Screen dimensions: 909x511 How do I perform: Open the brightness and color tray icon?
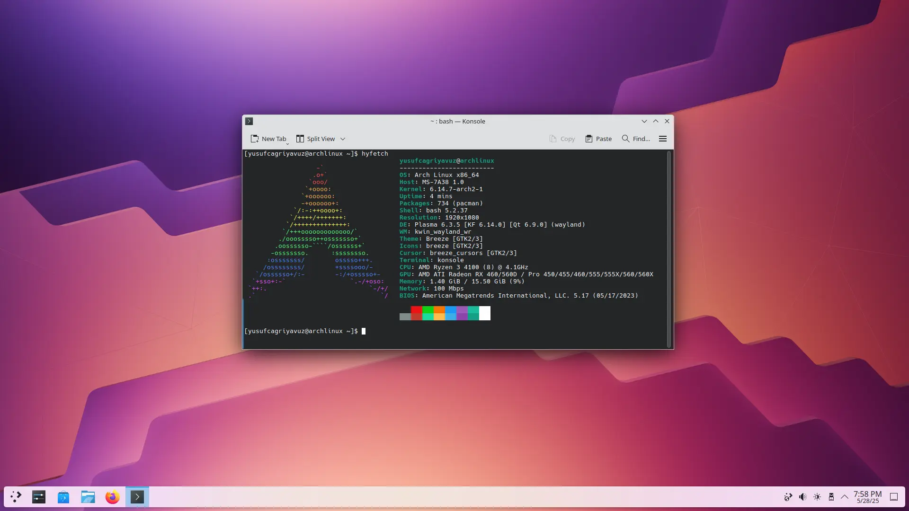(817, 497)
